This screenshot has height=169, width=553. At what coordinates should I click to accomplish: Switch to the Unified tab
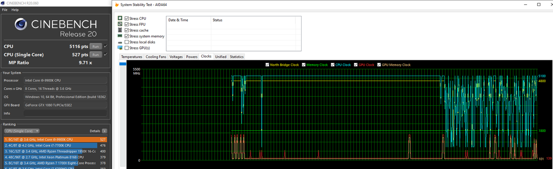tap(221, 57)
